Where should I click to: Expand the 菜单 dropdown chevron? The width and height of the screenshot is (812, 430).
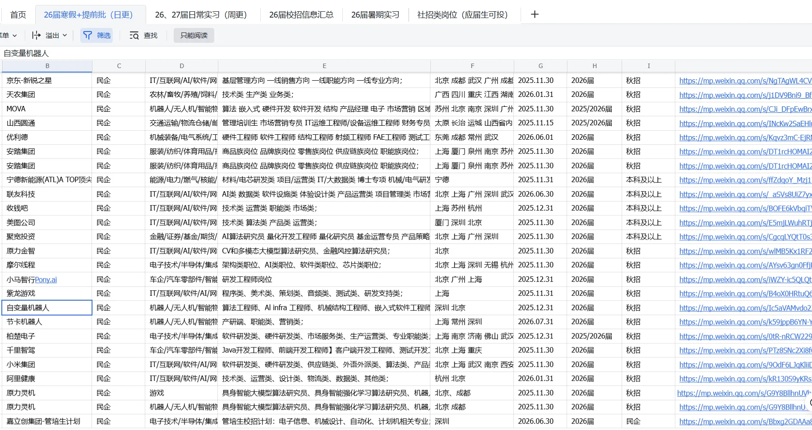click(x=14, y=35)
